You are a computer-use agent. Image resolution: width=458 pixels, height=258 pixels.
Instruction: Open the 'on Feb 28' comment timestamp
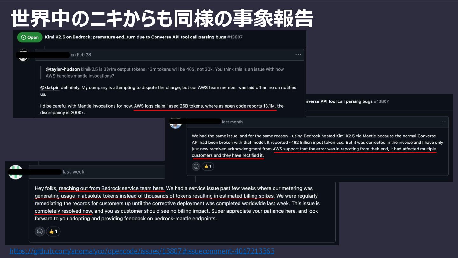81,55
